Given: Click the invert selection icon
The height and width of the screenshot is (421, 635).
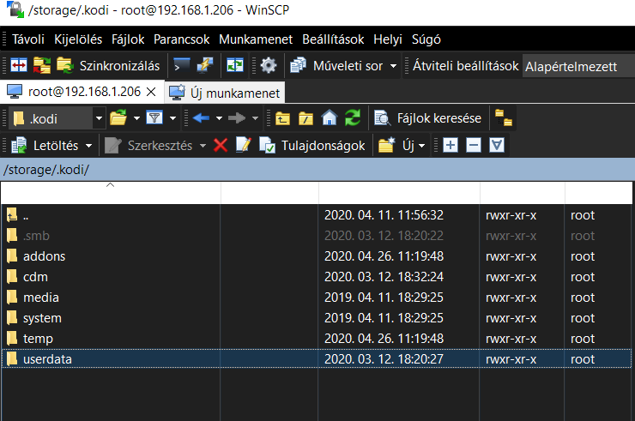Looking at the screenshot, I should tap(497, 145).
